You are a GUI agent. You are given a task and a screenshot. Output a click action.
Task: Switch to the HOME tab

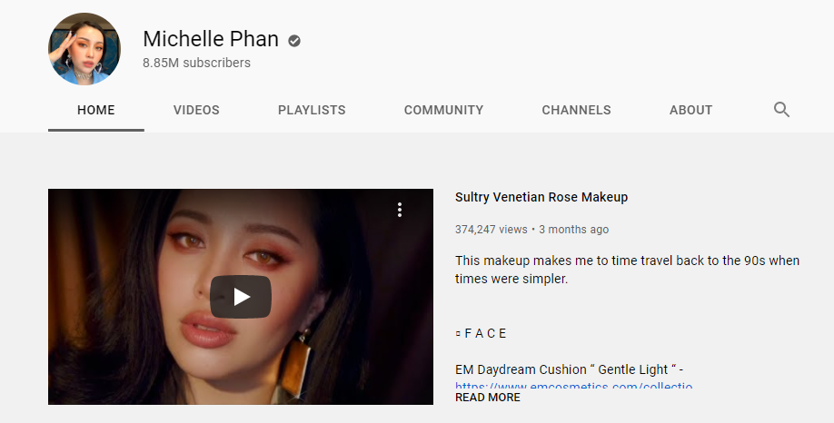point(95,110)
